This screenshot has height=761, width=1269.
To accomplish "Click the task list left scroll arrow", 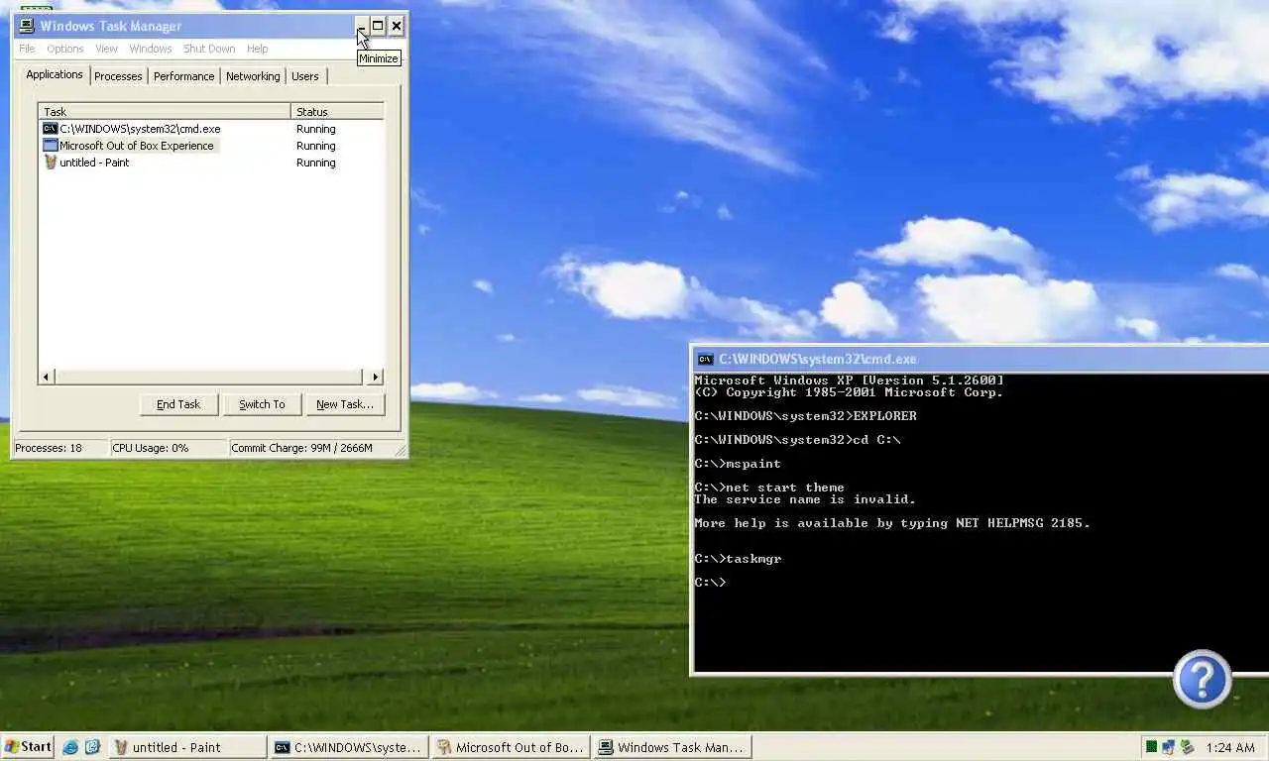I will 47,377.
